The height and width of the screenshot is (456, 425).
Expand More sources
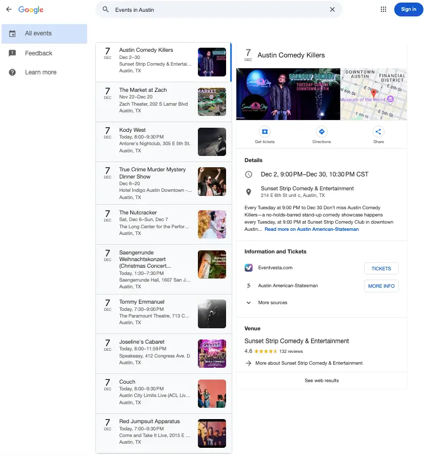pyautogui.click(x=272, y=303)
